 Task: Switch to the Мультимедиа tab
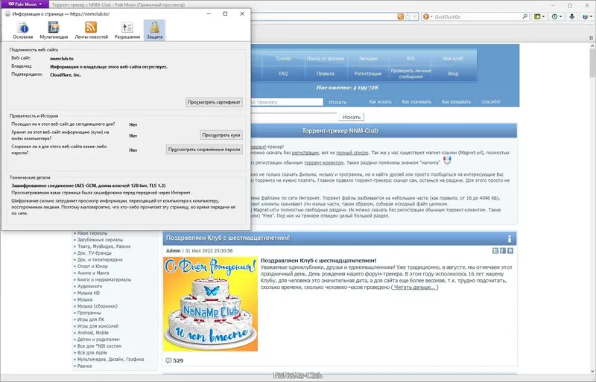point(54,30)
